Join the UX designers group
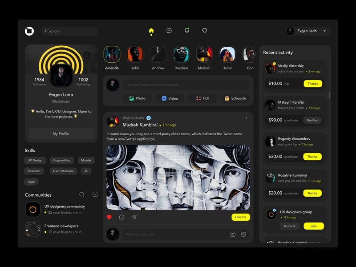The width and height of the screenshot is (356, 267). 314,226
